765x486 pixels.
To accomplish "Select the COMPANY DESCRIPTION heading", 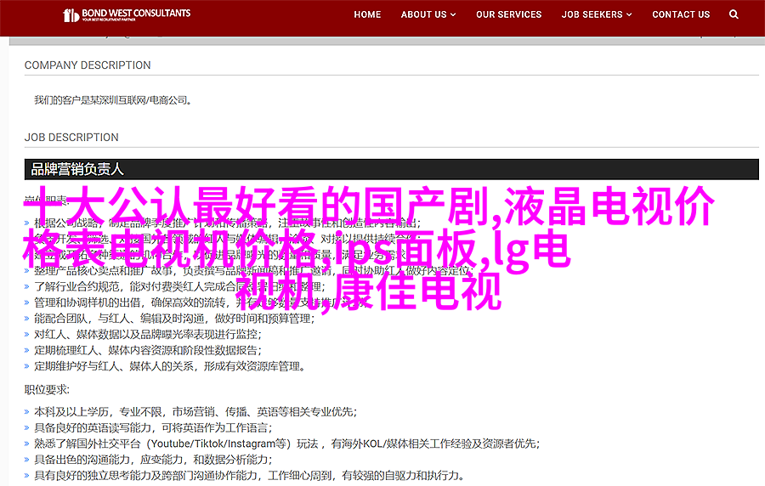I will (x=88, y=65).
